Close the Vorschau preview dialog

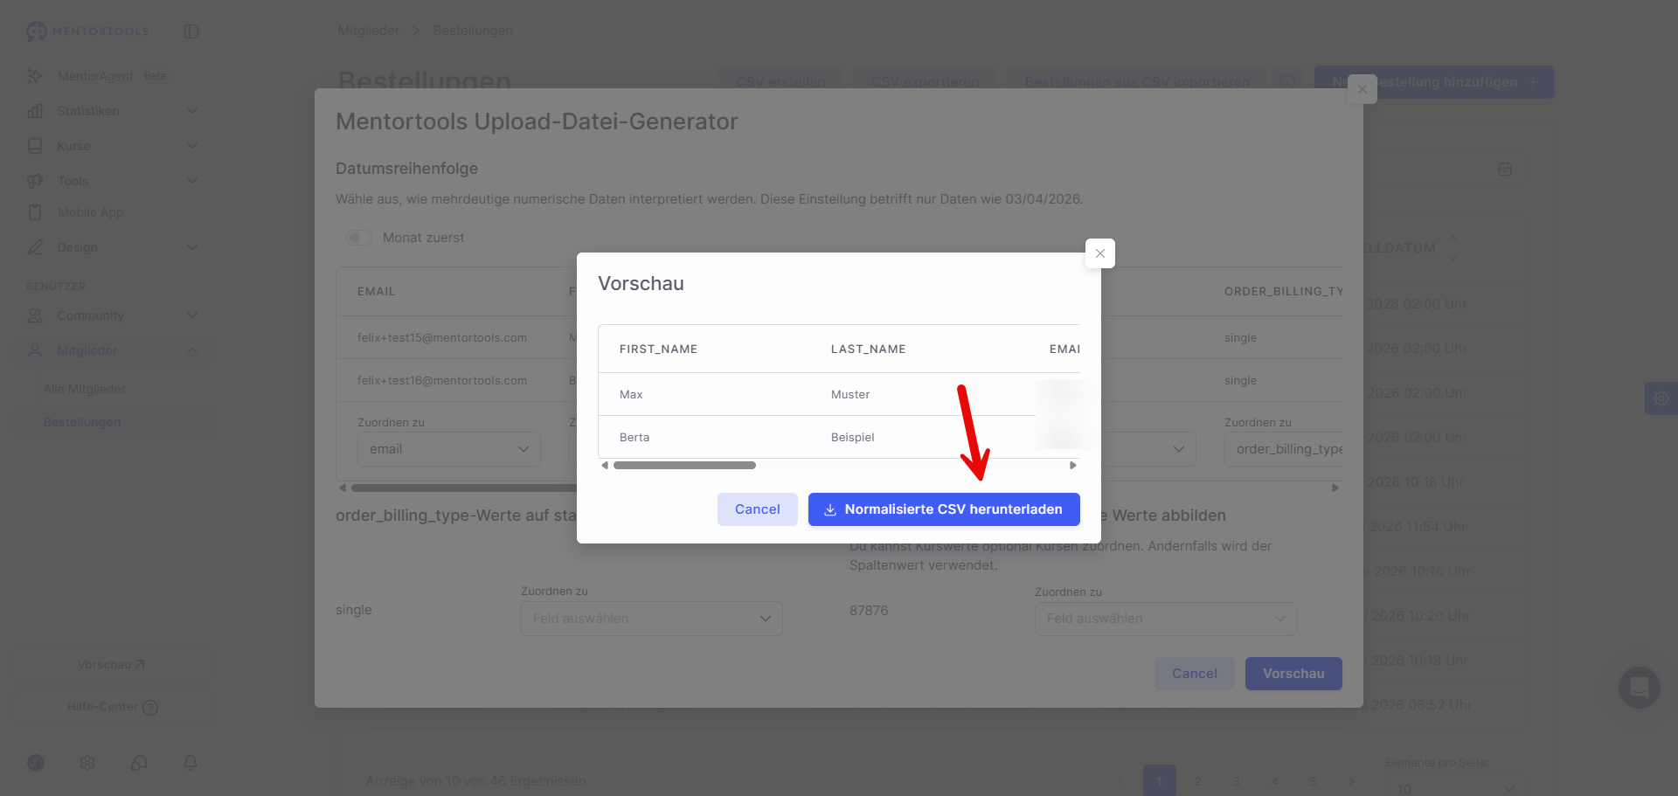click(1100, 253)
